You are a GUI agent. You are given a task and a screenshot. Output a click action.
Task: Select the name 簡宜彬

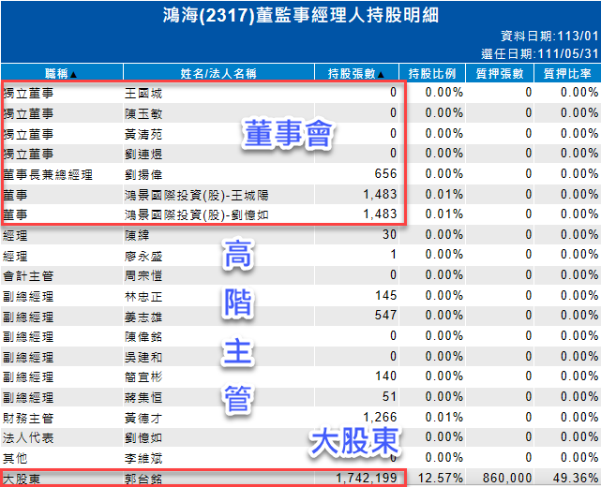pos(143,377)
